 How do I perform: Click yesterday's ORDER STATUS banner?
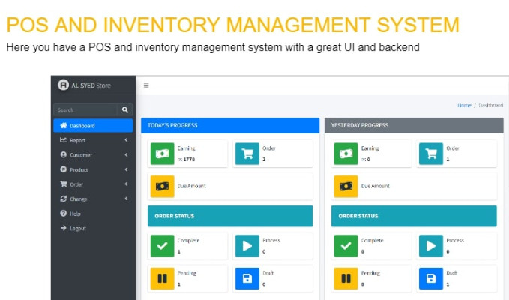(414, 216)
